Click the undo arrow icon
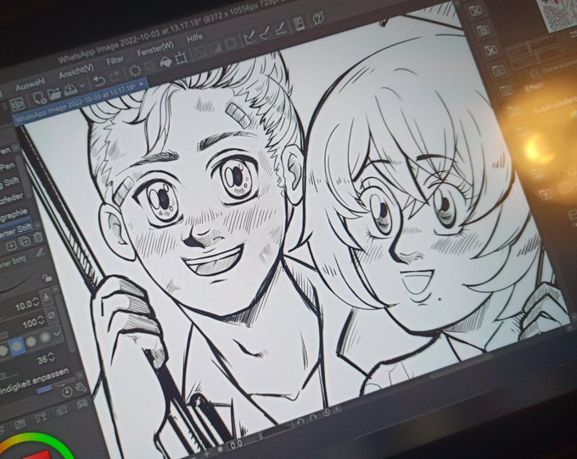Viewport: 577px width, 459px height. tap(98, 80)
